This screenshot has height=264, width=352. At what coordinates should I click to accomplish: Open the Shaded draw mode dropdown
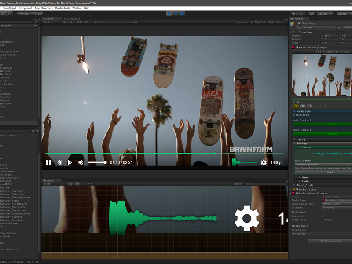point(55,184)
